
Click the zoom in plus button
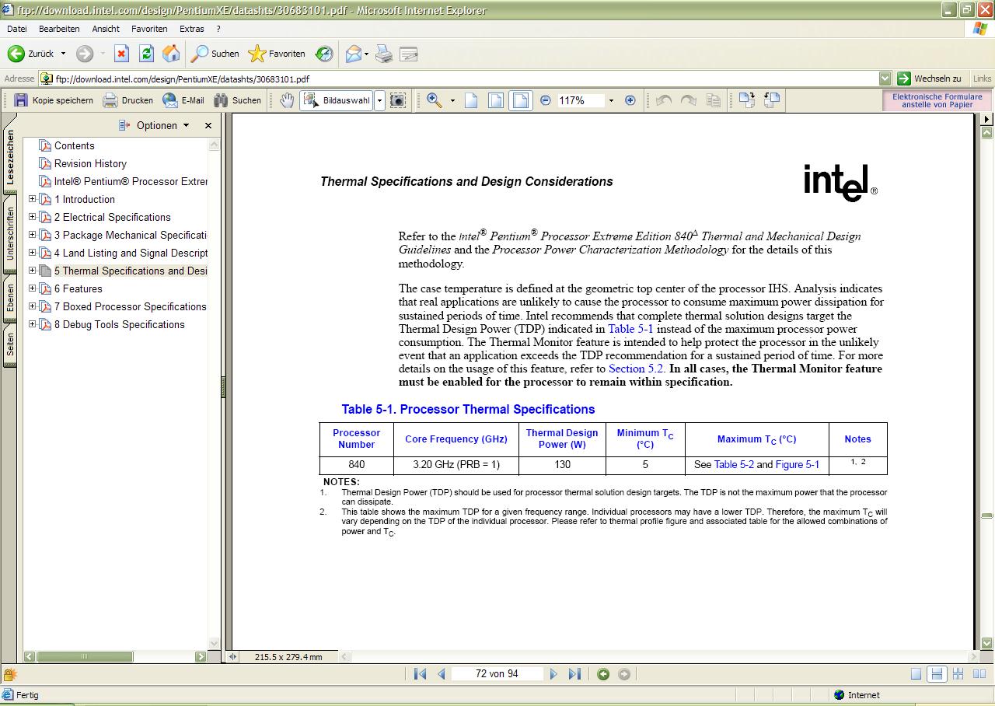630,100
